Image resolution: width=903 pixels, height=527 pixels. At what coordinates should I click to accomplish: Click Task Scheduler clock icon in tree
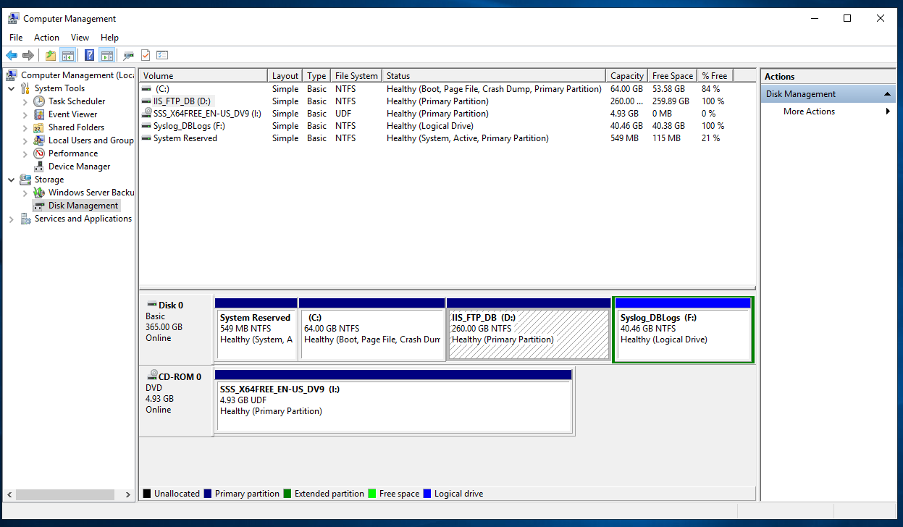coord(39,101)
